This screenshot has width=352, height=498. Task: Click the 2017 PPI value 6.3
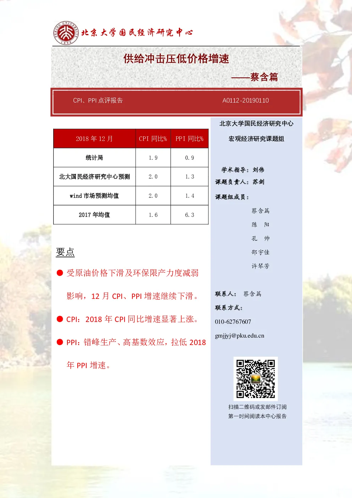189,215
